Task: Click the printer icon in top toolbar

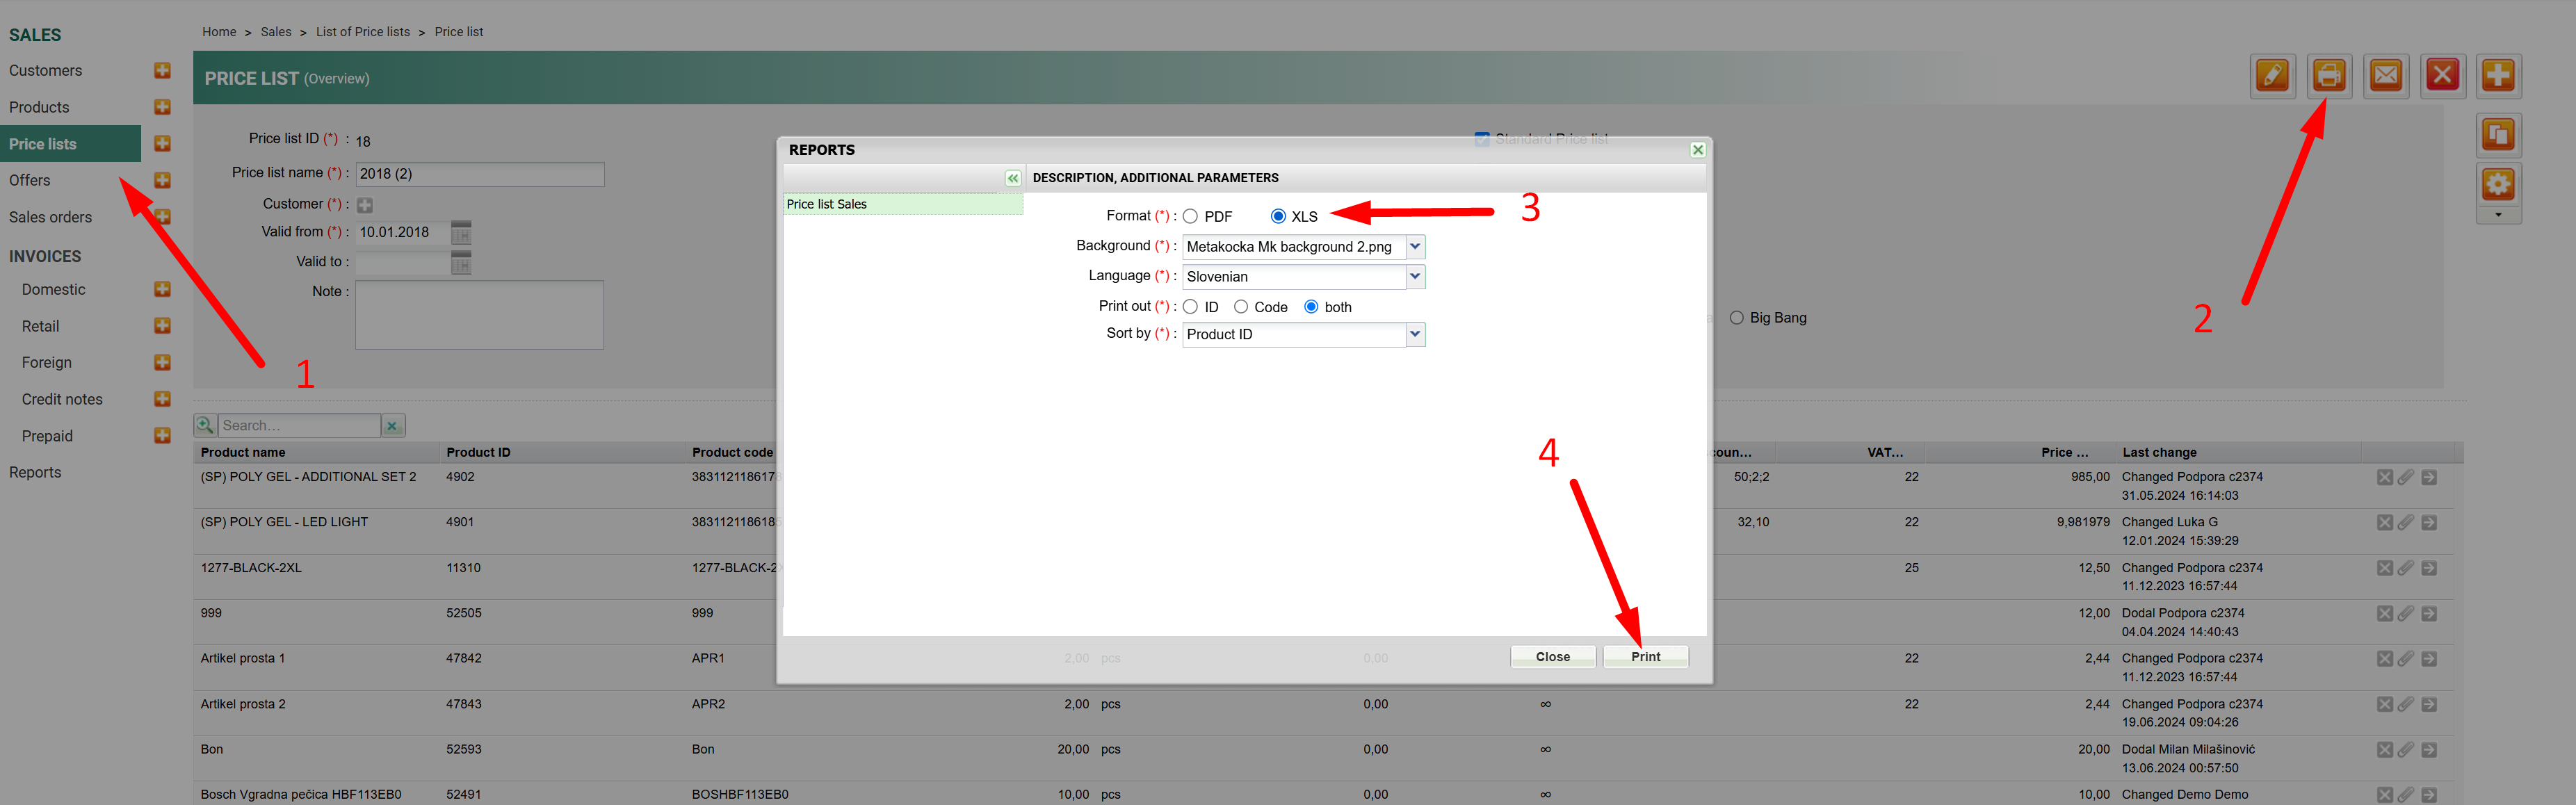Action: pyautogui.click(x=2329, y=76)
